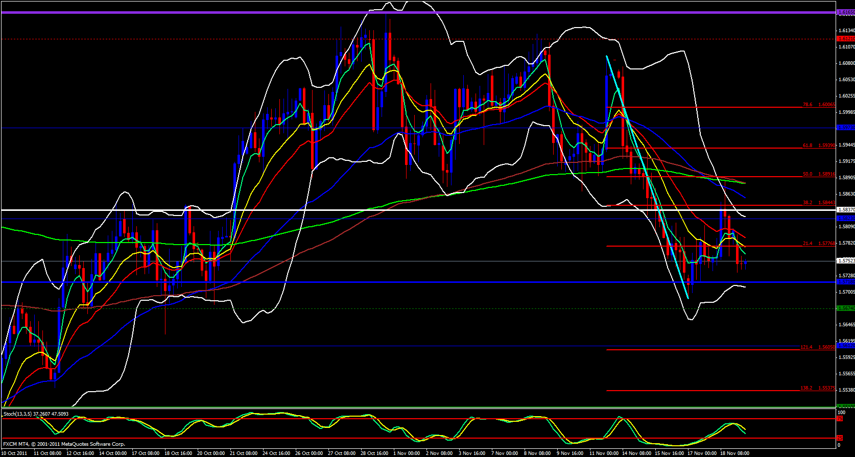Select the white 1.58370 price level tag
The image size is (855, 457).
click(844, 210)
